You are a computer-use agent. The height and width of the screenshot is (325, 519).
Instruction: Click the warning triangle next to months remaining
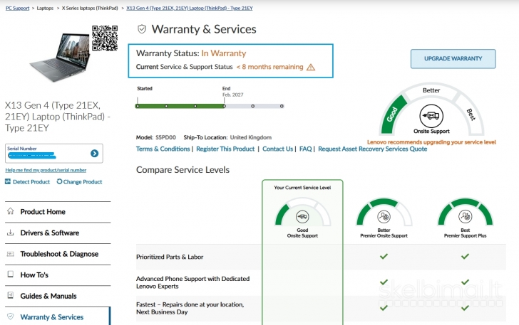point(311,67)
